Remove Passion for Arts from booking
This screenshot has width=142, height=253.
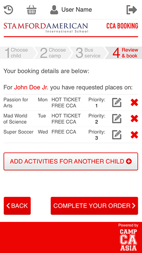[x=134, y=102]
